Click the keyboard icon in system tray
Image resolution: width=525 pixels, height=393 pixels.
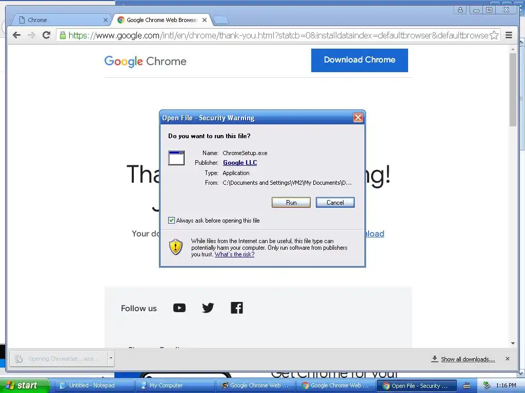(x=467, y=386)
